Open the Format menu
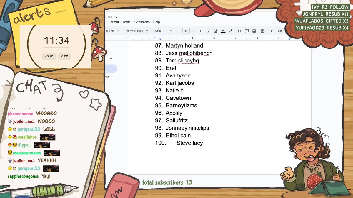The width and height of the screenshot is (353, 198). [x=114, y=22]
